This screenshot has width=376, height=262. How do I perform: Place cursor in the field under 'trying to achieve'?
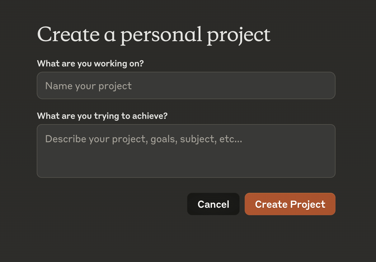186,151
